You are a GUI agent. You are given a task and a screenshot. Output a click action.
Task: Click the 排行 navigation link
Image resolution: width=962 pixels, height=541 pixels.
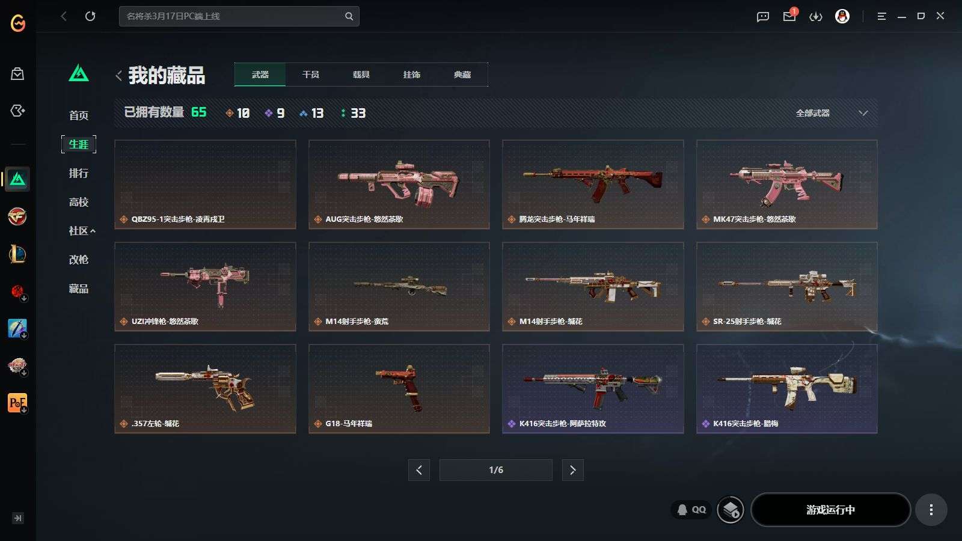79,173
